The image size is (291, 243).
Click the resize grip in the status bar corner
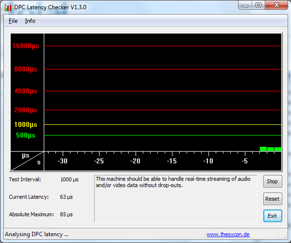click(284, 236)
